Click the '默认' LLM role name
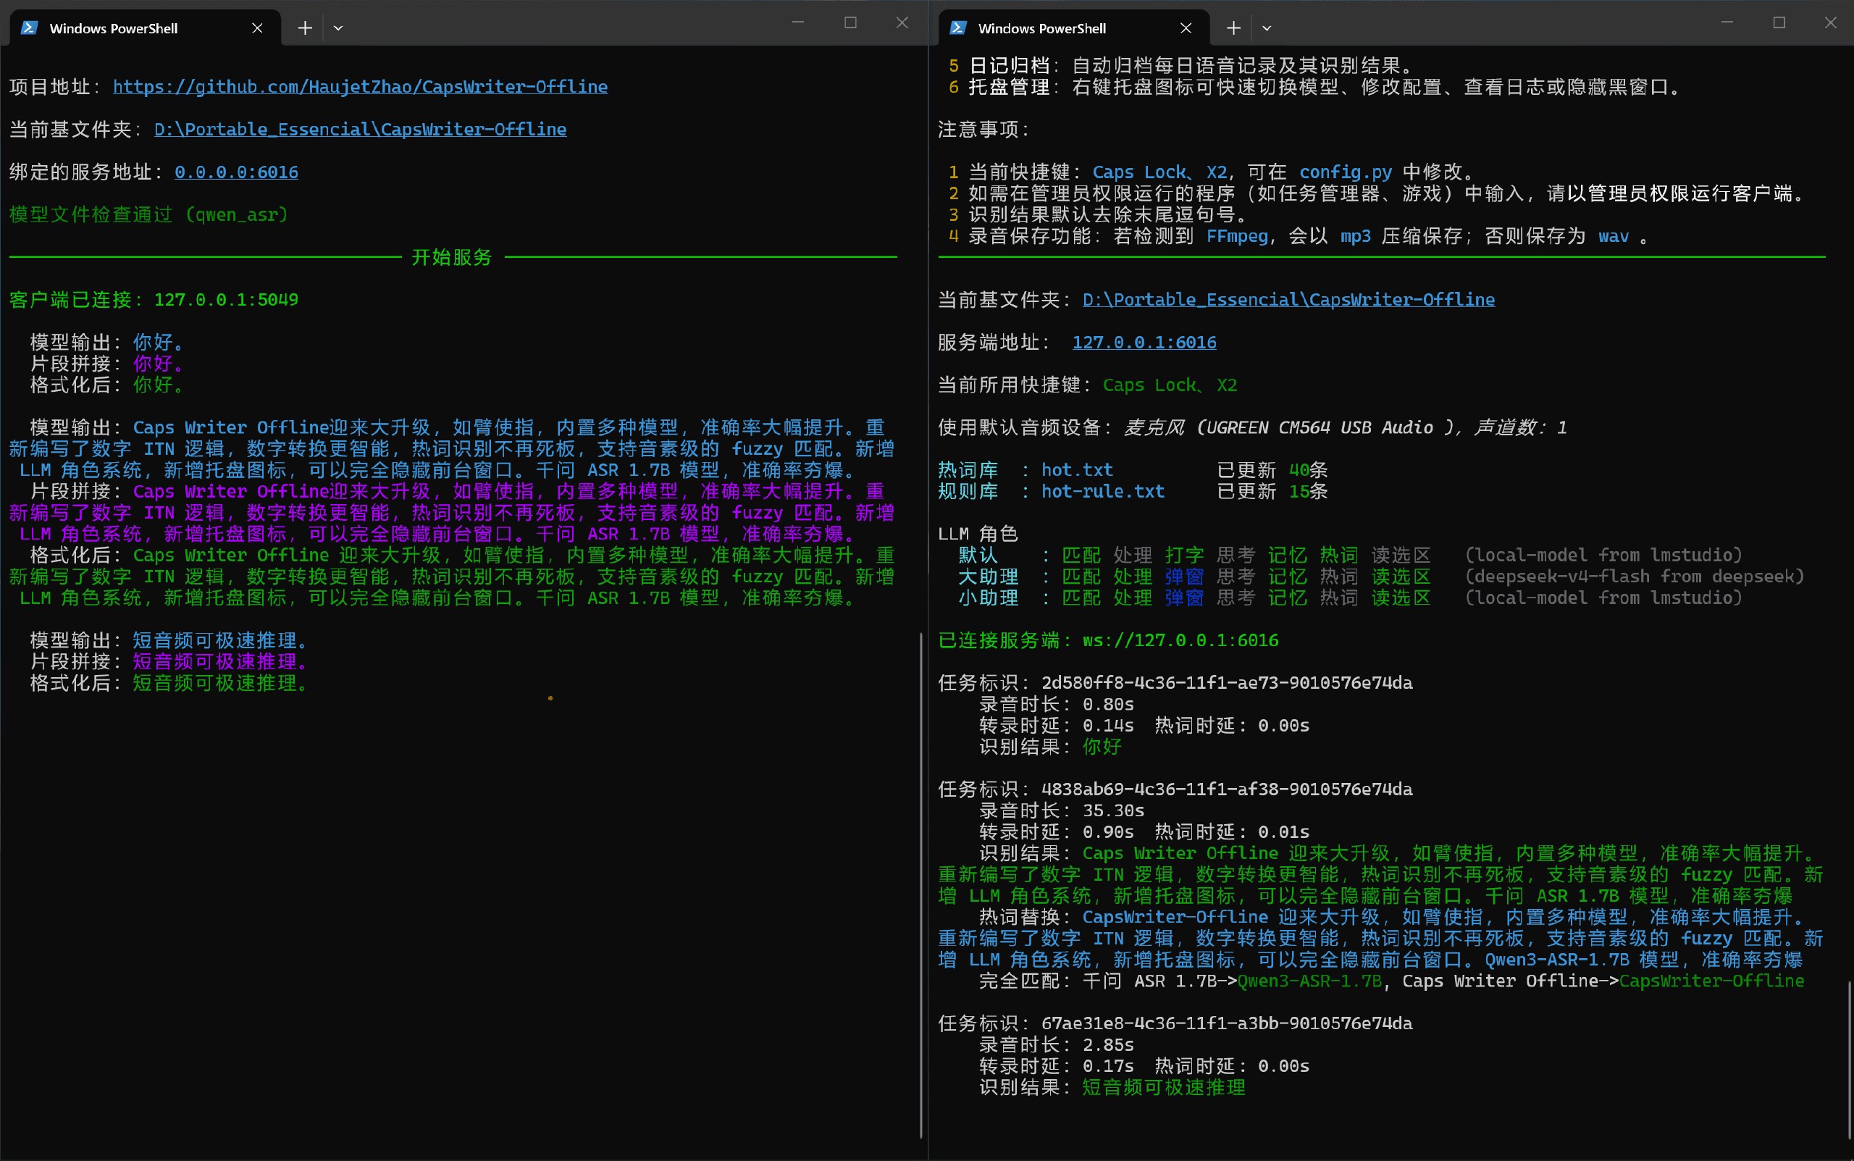This screenshot has height=1161, width=1854. [978, 556]
